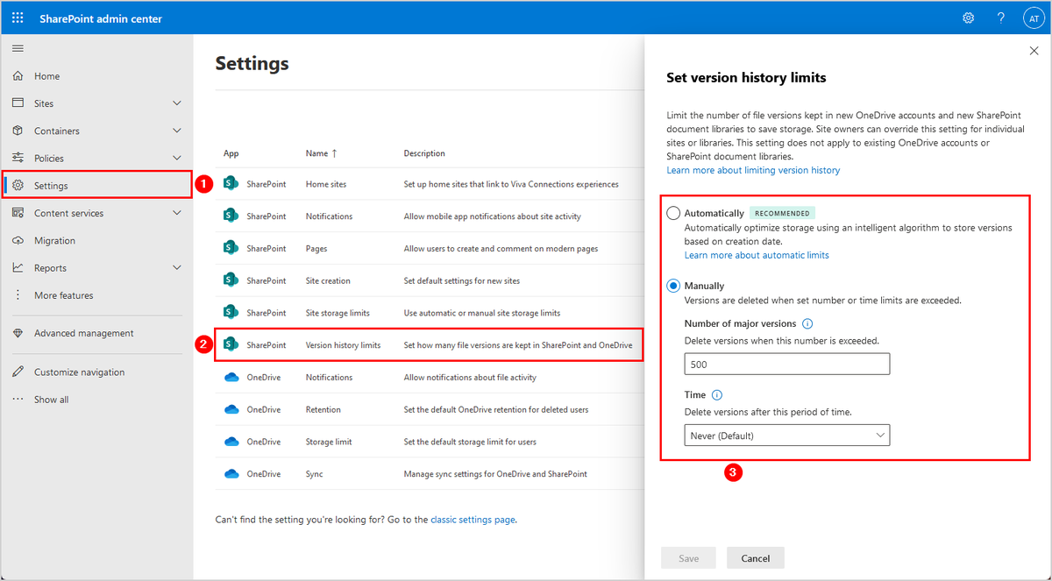1052x581 pixels.
Task: Click the Settings gear icon in sidebar
Action: pyautogui.click(x=18, y=186)
